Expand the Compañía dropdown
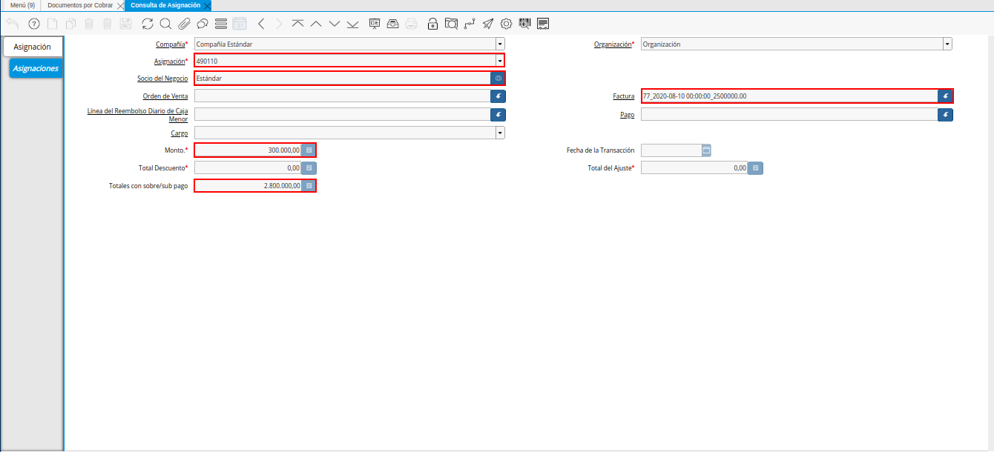The height and width of the screenshot is (452, 994). (x=500, y=44)
